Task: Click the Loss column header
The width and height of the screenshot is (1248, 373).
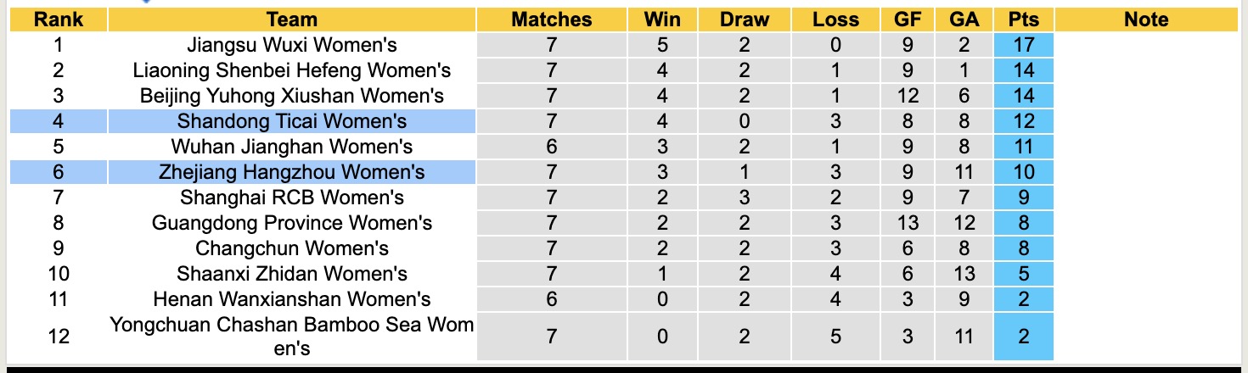Action: tap(835, 19)
